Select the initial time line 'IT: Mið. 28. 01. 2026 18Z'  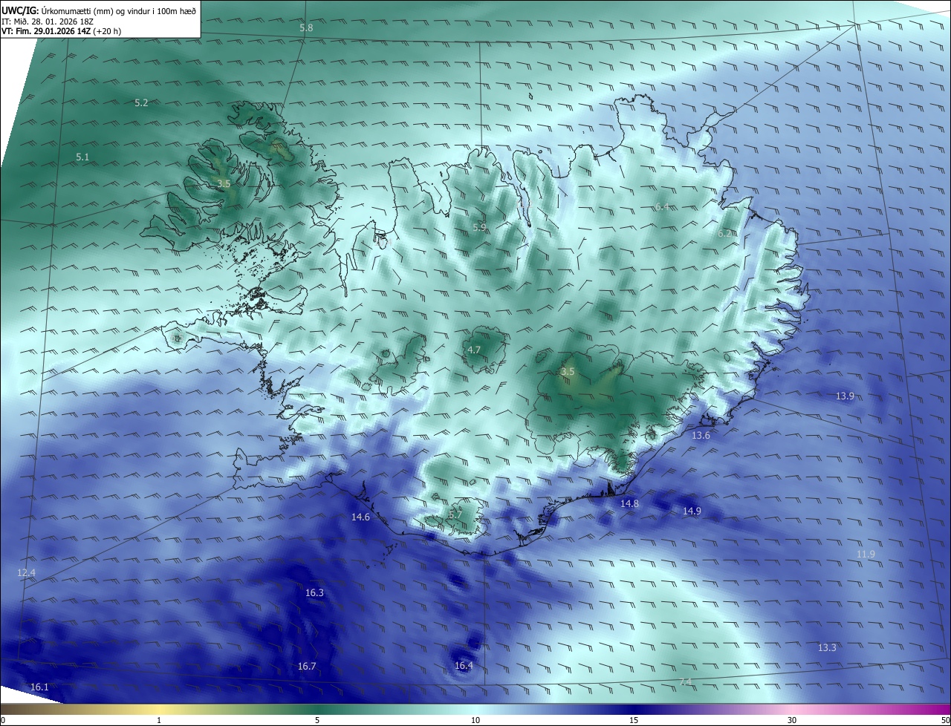tap(46, 22)
